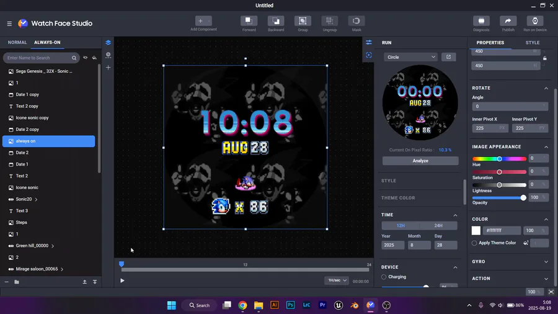The width and height of the screenshot is (558, 314).
Task: Open Photoshop from the taskbar
Action: (290, 305)
